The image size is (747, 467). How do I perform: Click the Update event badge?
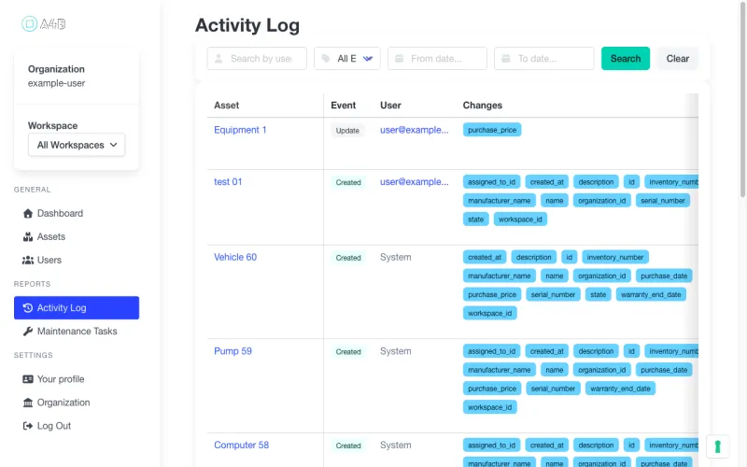(347, 130)
